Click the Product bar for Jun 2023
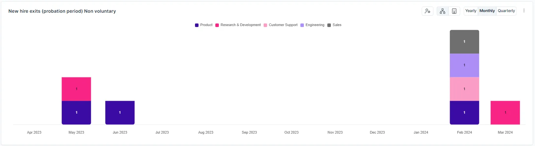 tap(120, 113)
